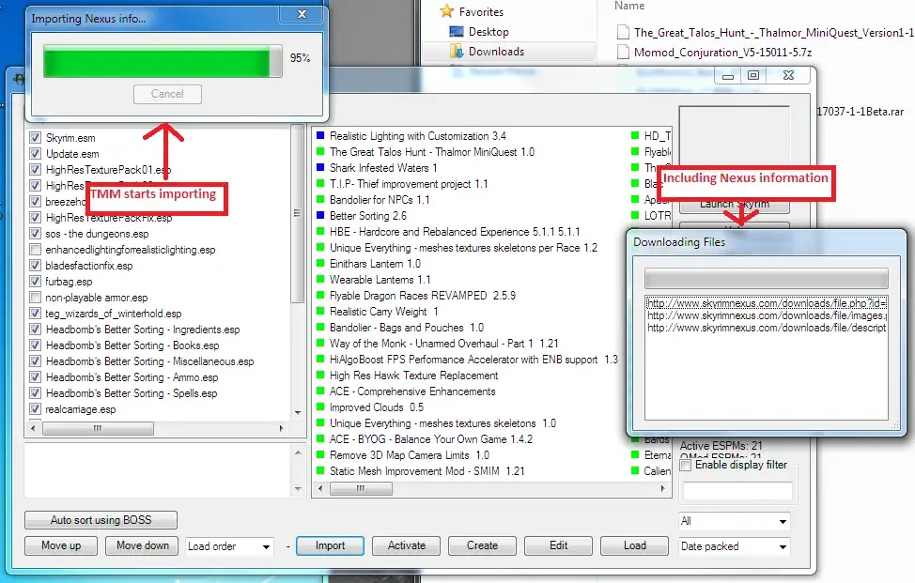915x583 pixels.
Task: Click the green icon beside Improved Clouds 0.5
Action: (320, 407)
